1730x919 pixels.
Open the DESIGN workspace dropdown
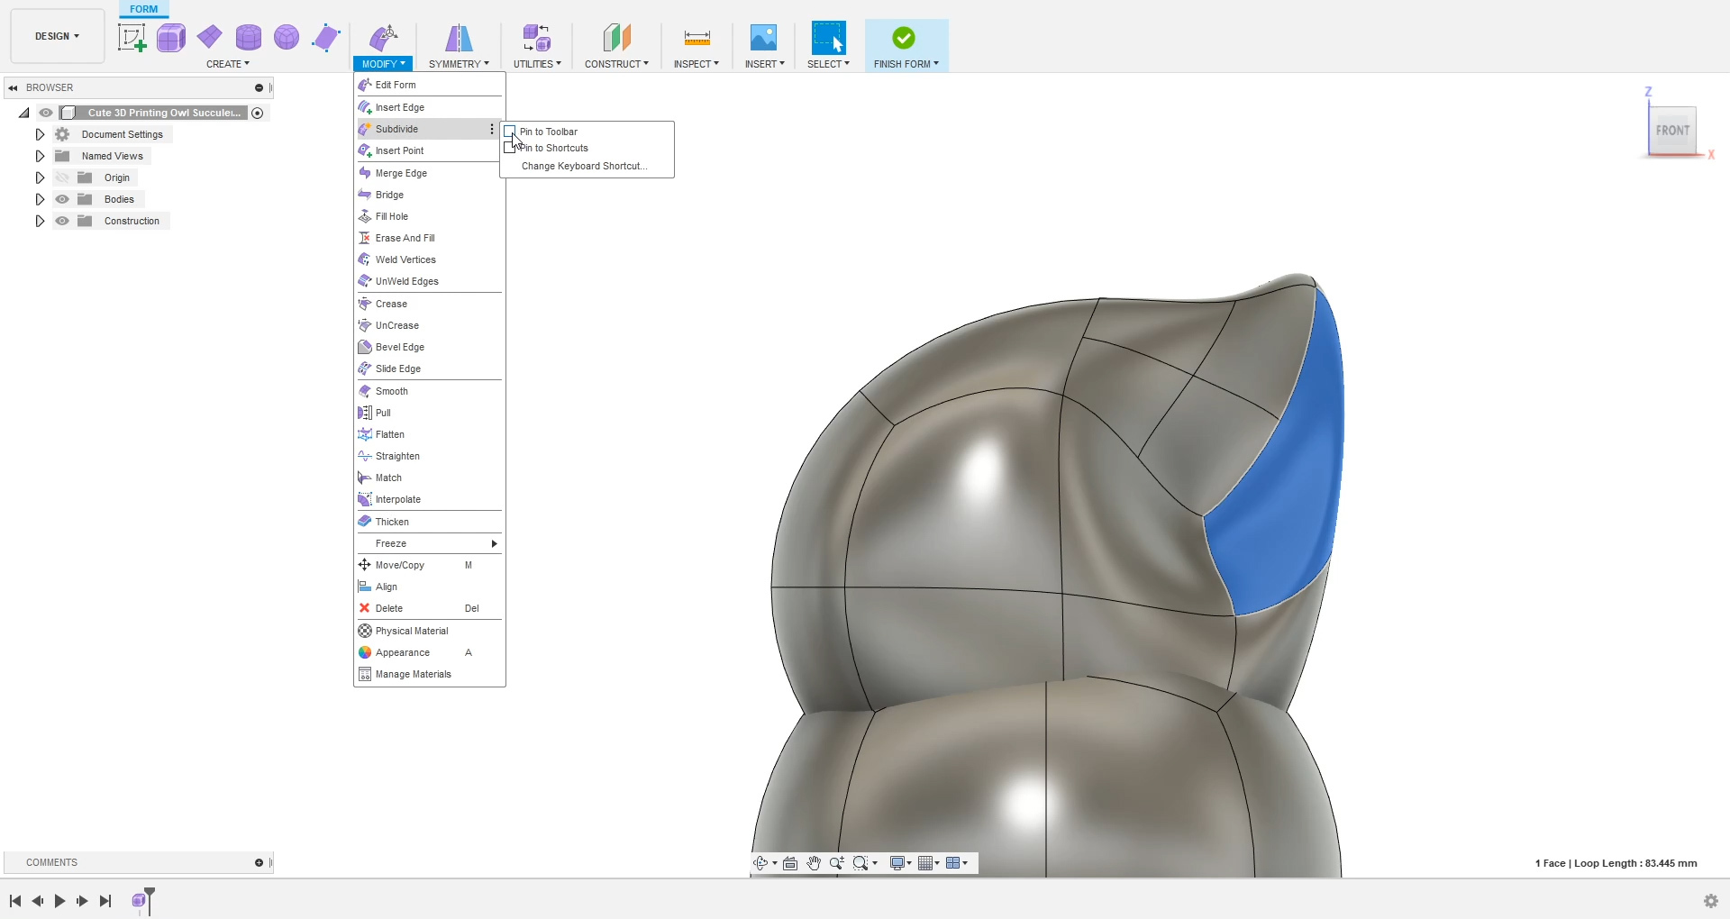pos(58,36)
